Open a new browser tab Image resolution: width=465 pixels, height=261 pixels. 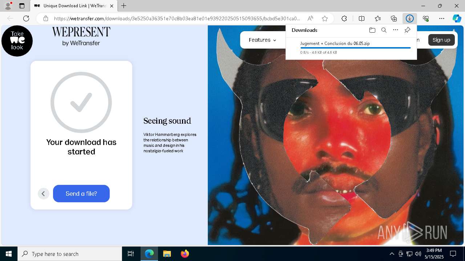click(124, 6)
